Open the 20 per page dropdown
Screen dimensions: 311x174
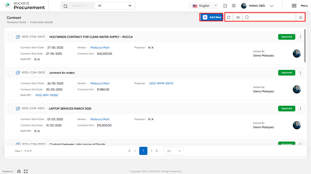[x=174, y=151]
